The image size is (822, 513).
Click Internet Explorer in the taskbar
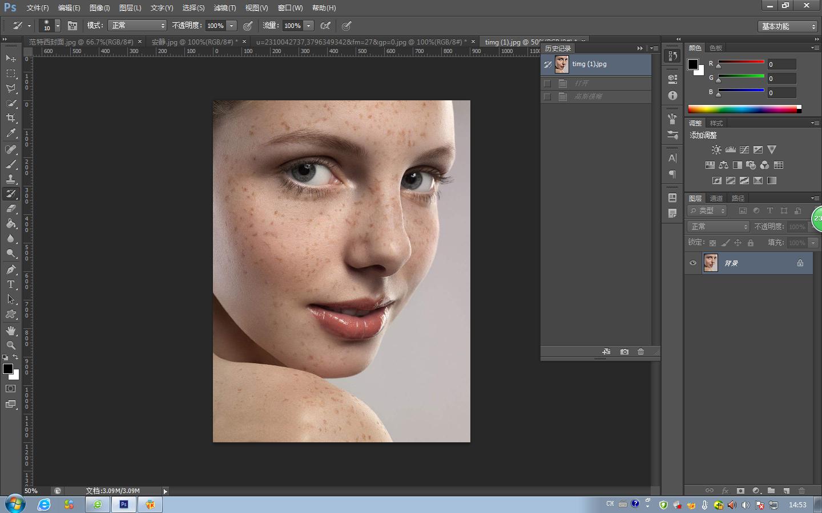[44, 504]
